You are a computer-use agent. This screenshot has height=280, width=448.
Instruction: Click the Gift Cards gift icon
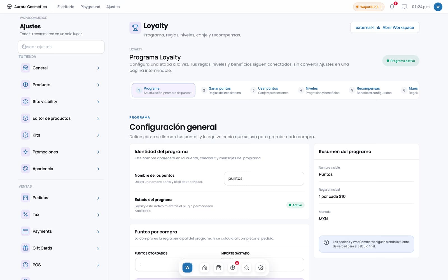click(x=25, y=248)
